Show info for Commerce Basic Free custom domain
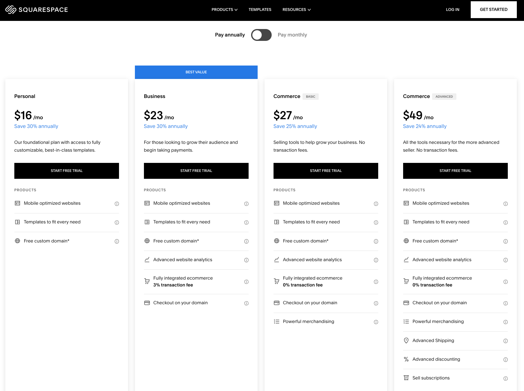Screen dimensions: 524x391 (376, 241)
